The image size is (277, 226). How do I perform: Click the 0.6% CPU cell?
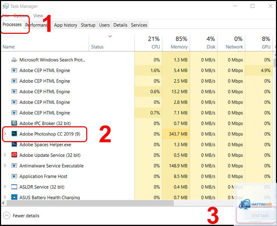(149, 91)
